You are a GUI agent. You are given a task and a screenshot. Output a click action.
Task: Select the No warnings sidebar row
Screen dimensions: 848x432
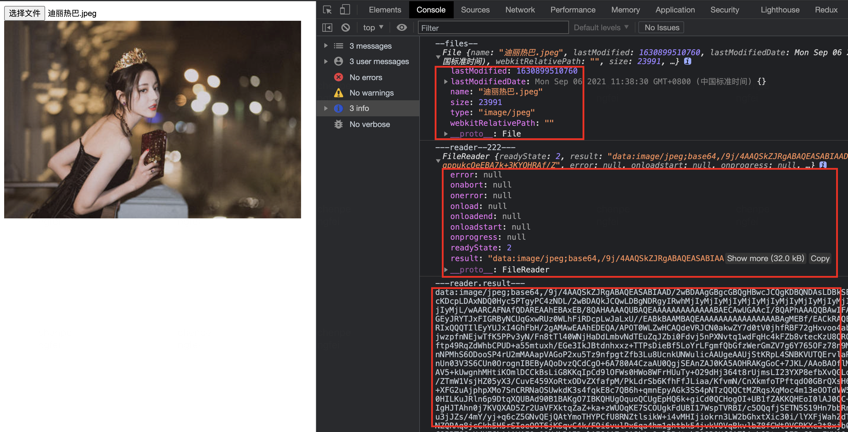click(368, 93)
